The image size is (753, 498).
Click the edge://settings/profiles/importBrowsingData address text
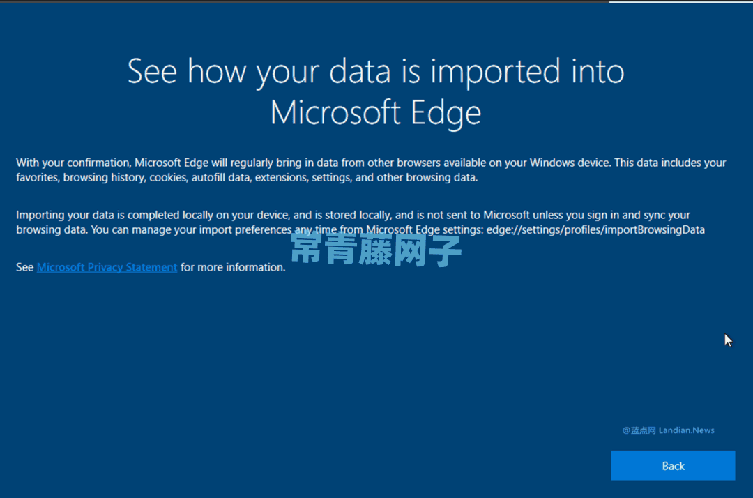595,229
